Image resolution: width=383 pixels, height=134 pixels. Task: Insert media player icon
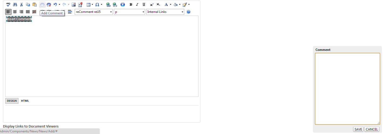tap(123, 5)
